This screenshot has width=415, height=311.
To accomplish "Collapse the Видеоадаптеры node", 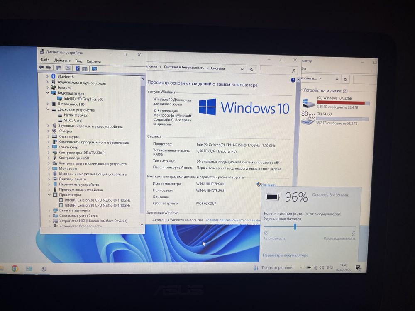I will pyautogui.click(x=48, y=93).
